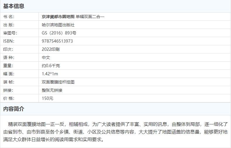Click the 印次 label

8,49
